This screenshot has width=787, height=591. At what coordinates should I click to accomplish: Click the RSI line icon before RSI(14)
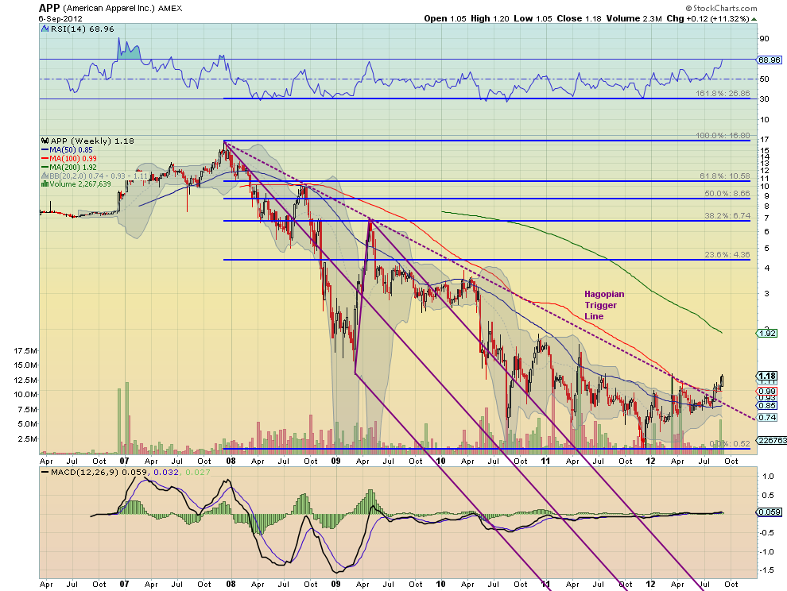45,29
